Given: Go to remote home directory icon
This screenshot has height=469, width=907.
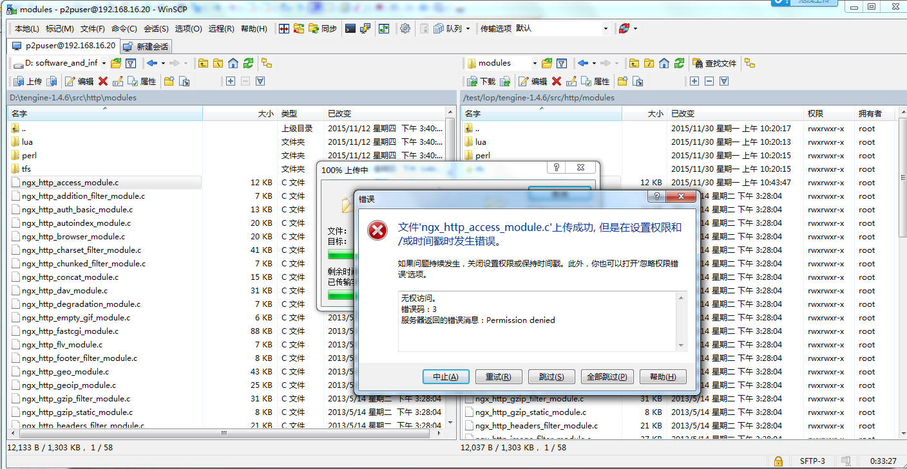Looking at the screenshot, I should (664, 63).
